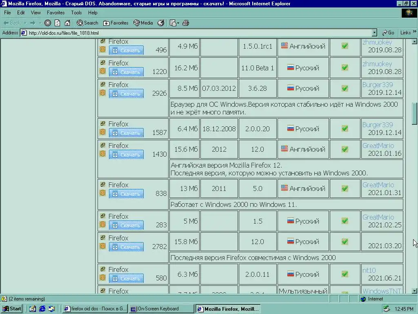Download Firefox 2.0.0.20 via Скачать

point(127,133)
